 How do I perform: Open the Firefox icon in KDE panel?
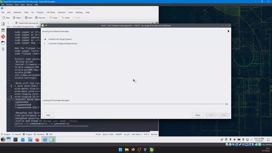pos(37,139)
